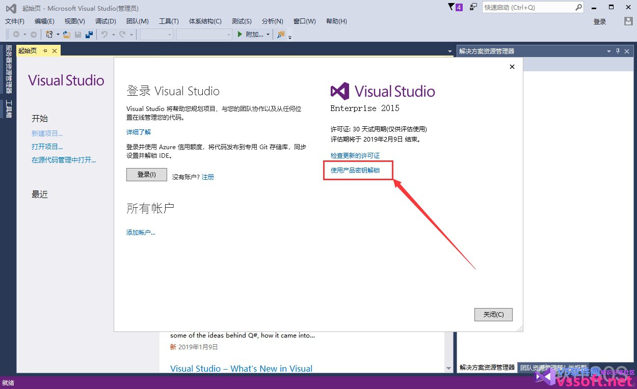Click the Redo arrow icon
Viewport: 637px width, 389px height.
tap(122, 35)
